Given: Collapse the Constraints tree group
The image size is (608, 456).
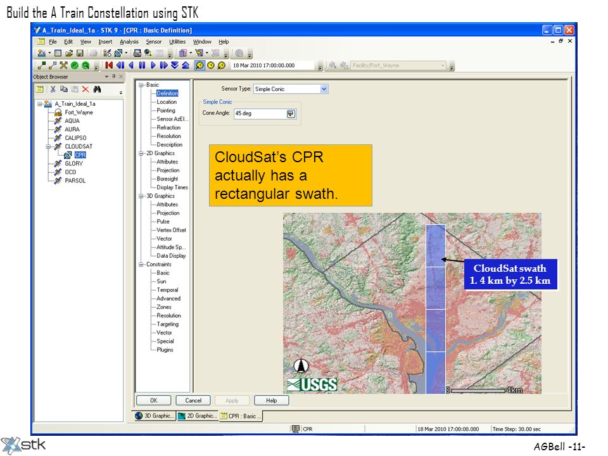Looking at the screenshot, I should (x=141, y=265).
